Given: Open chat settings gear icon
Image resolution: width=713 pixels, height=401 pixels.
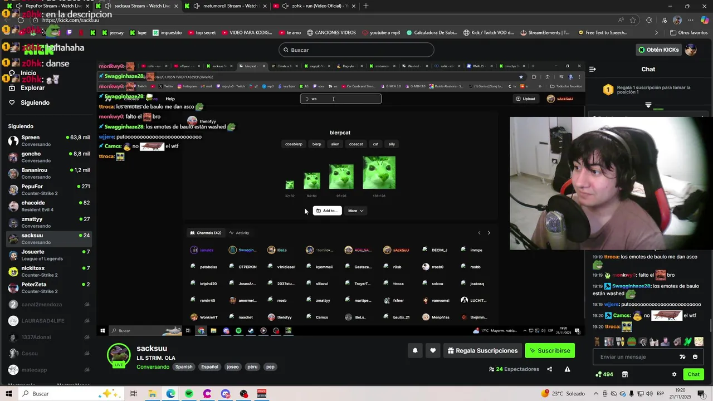Looking at the screenshot, I should tap(674, 374).
